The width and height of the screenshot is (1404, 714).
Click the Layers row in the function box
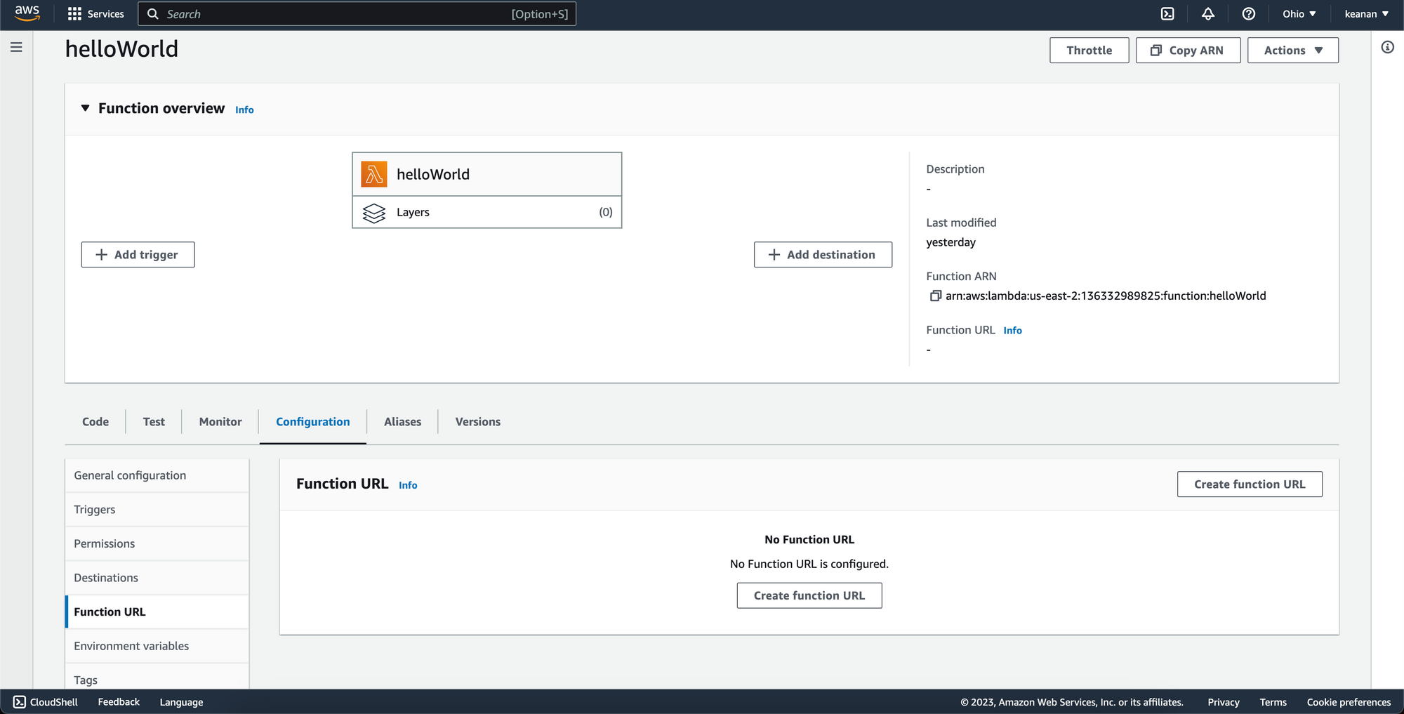click(x=487, y=212)
